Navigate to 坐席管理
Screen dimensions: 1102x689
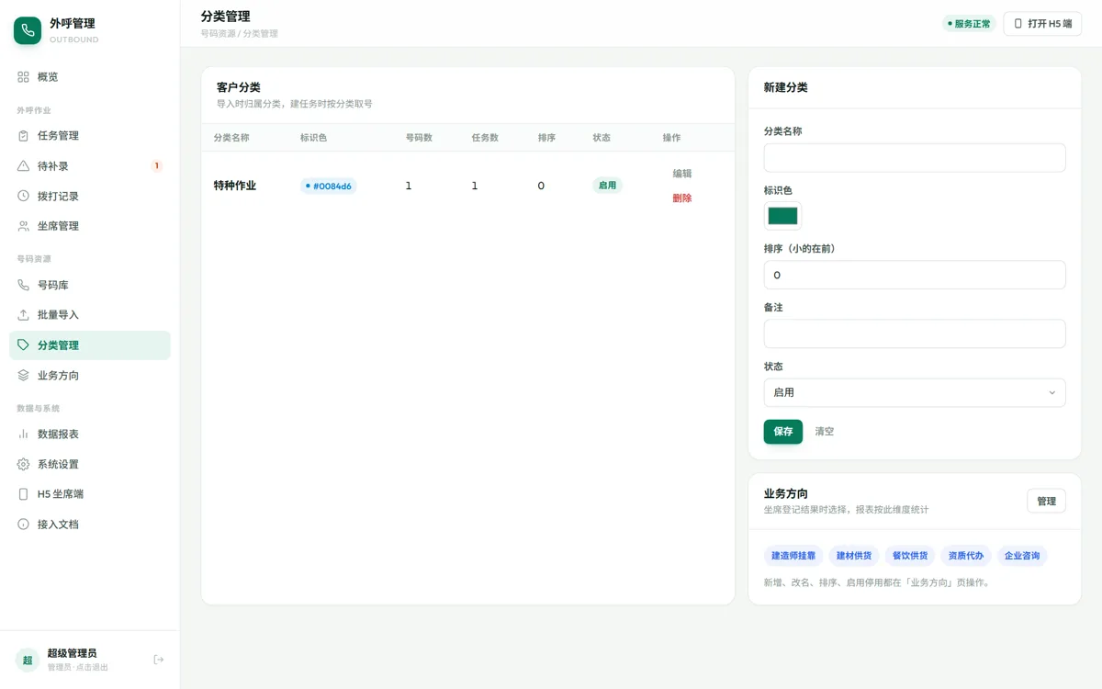[x=90, y=226]
